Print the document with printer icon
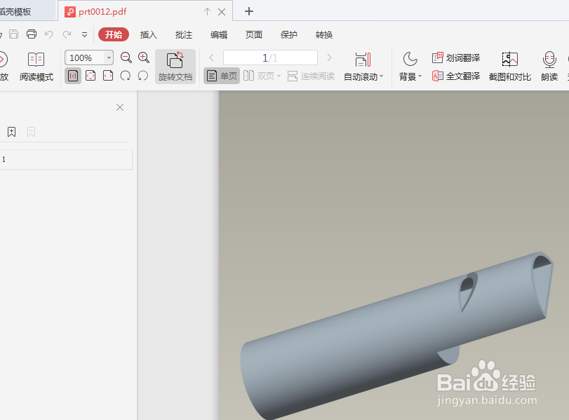 32,34
